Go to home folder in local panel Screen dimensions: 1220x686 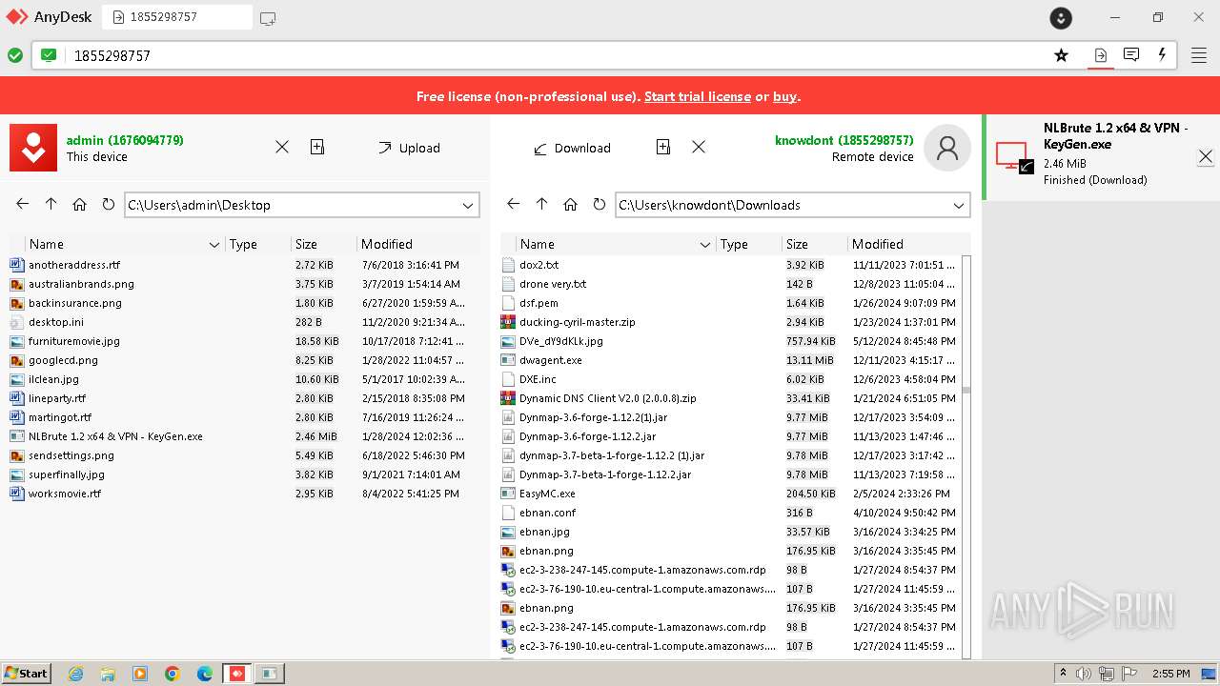[x=80, y=204]
